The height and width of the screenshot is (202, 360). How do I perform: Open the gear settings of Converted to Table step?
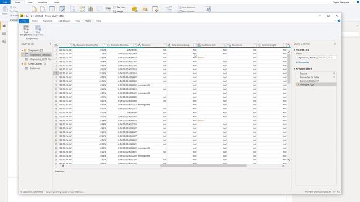pyautogui.click(x=334, y=77)
